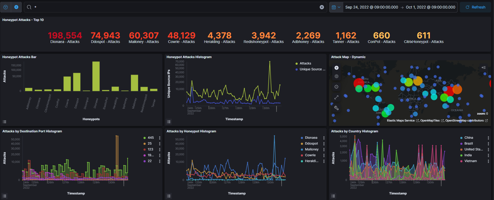The height and width of the screenshot is (200, 494).
Task: Click the fit to data bounds map icon
Action: click(x=336, y=87)
